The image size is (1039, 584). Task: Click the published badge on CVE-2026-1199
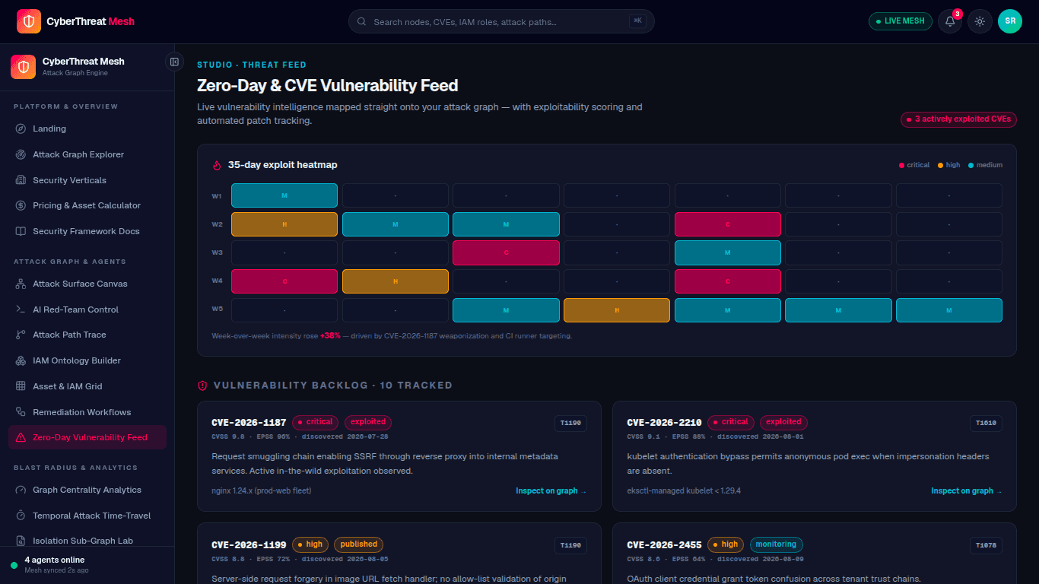[358, 544]
